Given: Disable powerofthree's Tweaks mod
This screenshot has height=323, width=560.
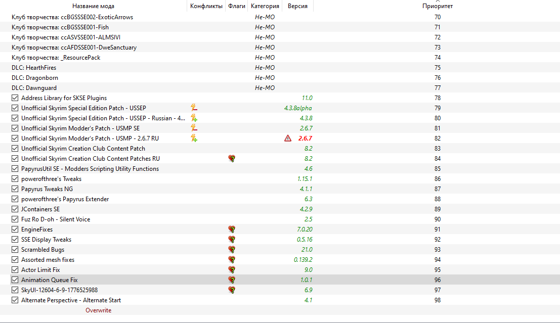Looking at the screenshot, I should pos(15,178).
